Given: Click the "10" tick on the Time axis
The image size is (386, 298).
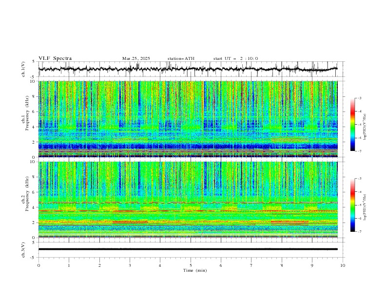Looking at the screenshot, I should pyautogui.click(x=343, y=265).
